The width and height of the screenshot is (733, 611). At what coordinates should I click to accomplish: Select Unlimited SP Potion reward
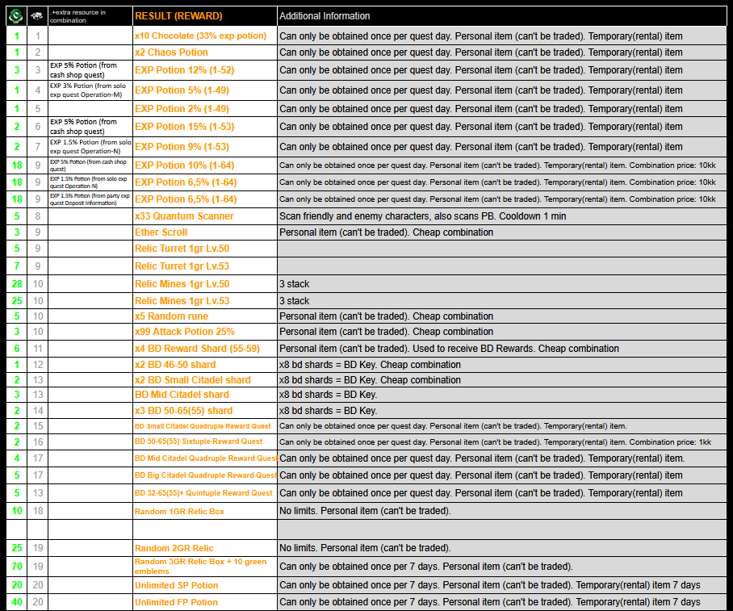tap(176, 585)
